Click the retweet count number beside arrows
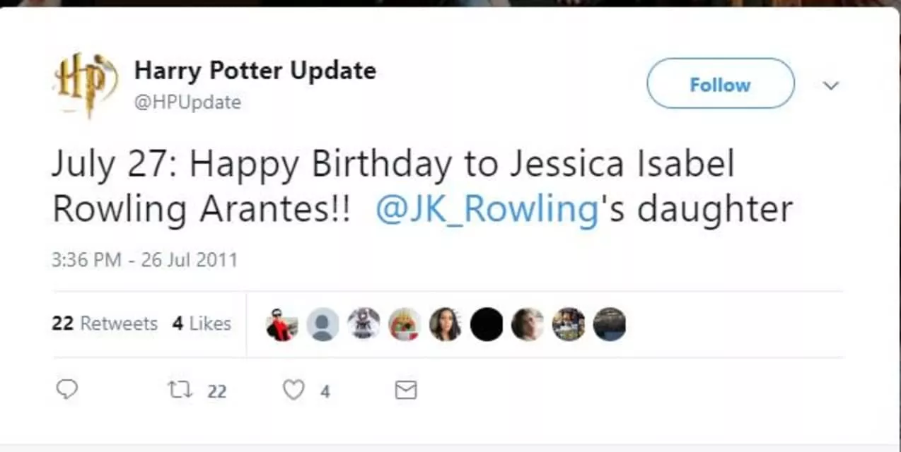The width and height of the screenshot is (901, 452). 216,391
